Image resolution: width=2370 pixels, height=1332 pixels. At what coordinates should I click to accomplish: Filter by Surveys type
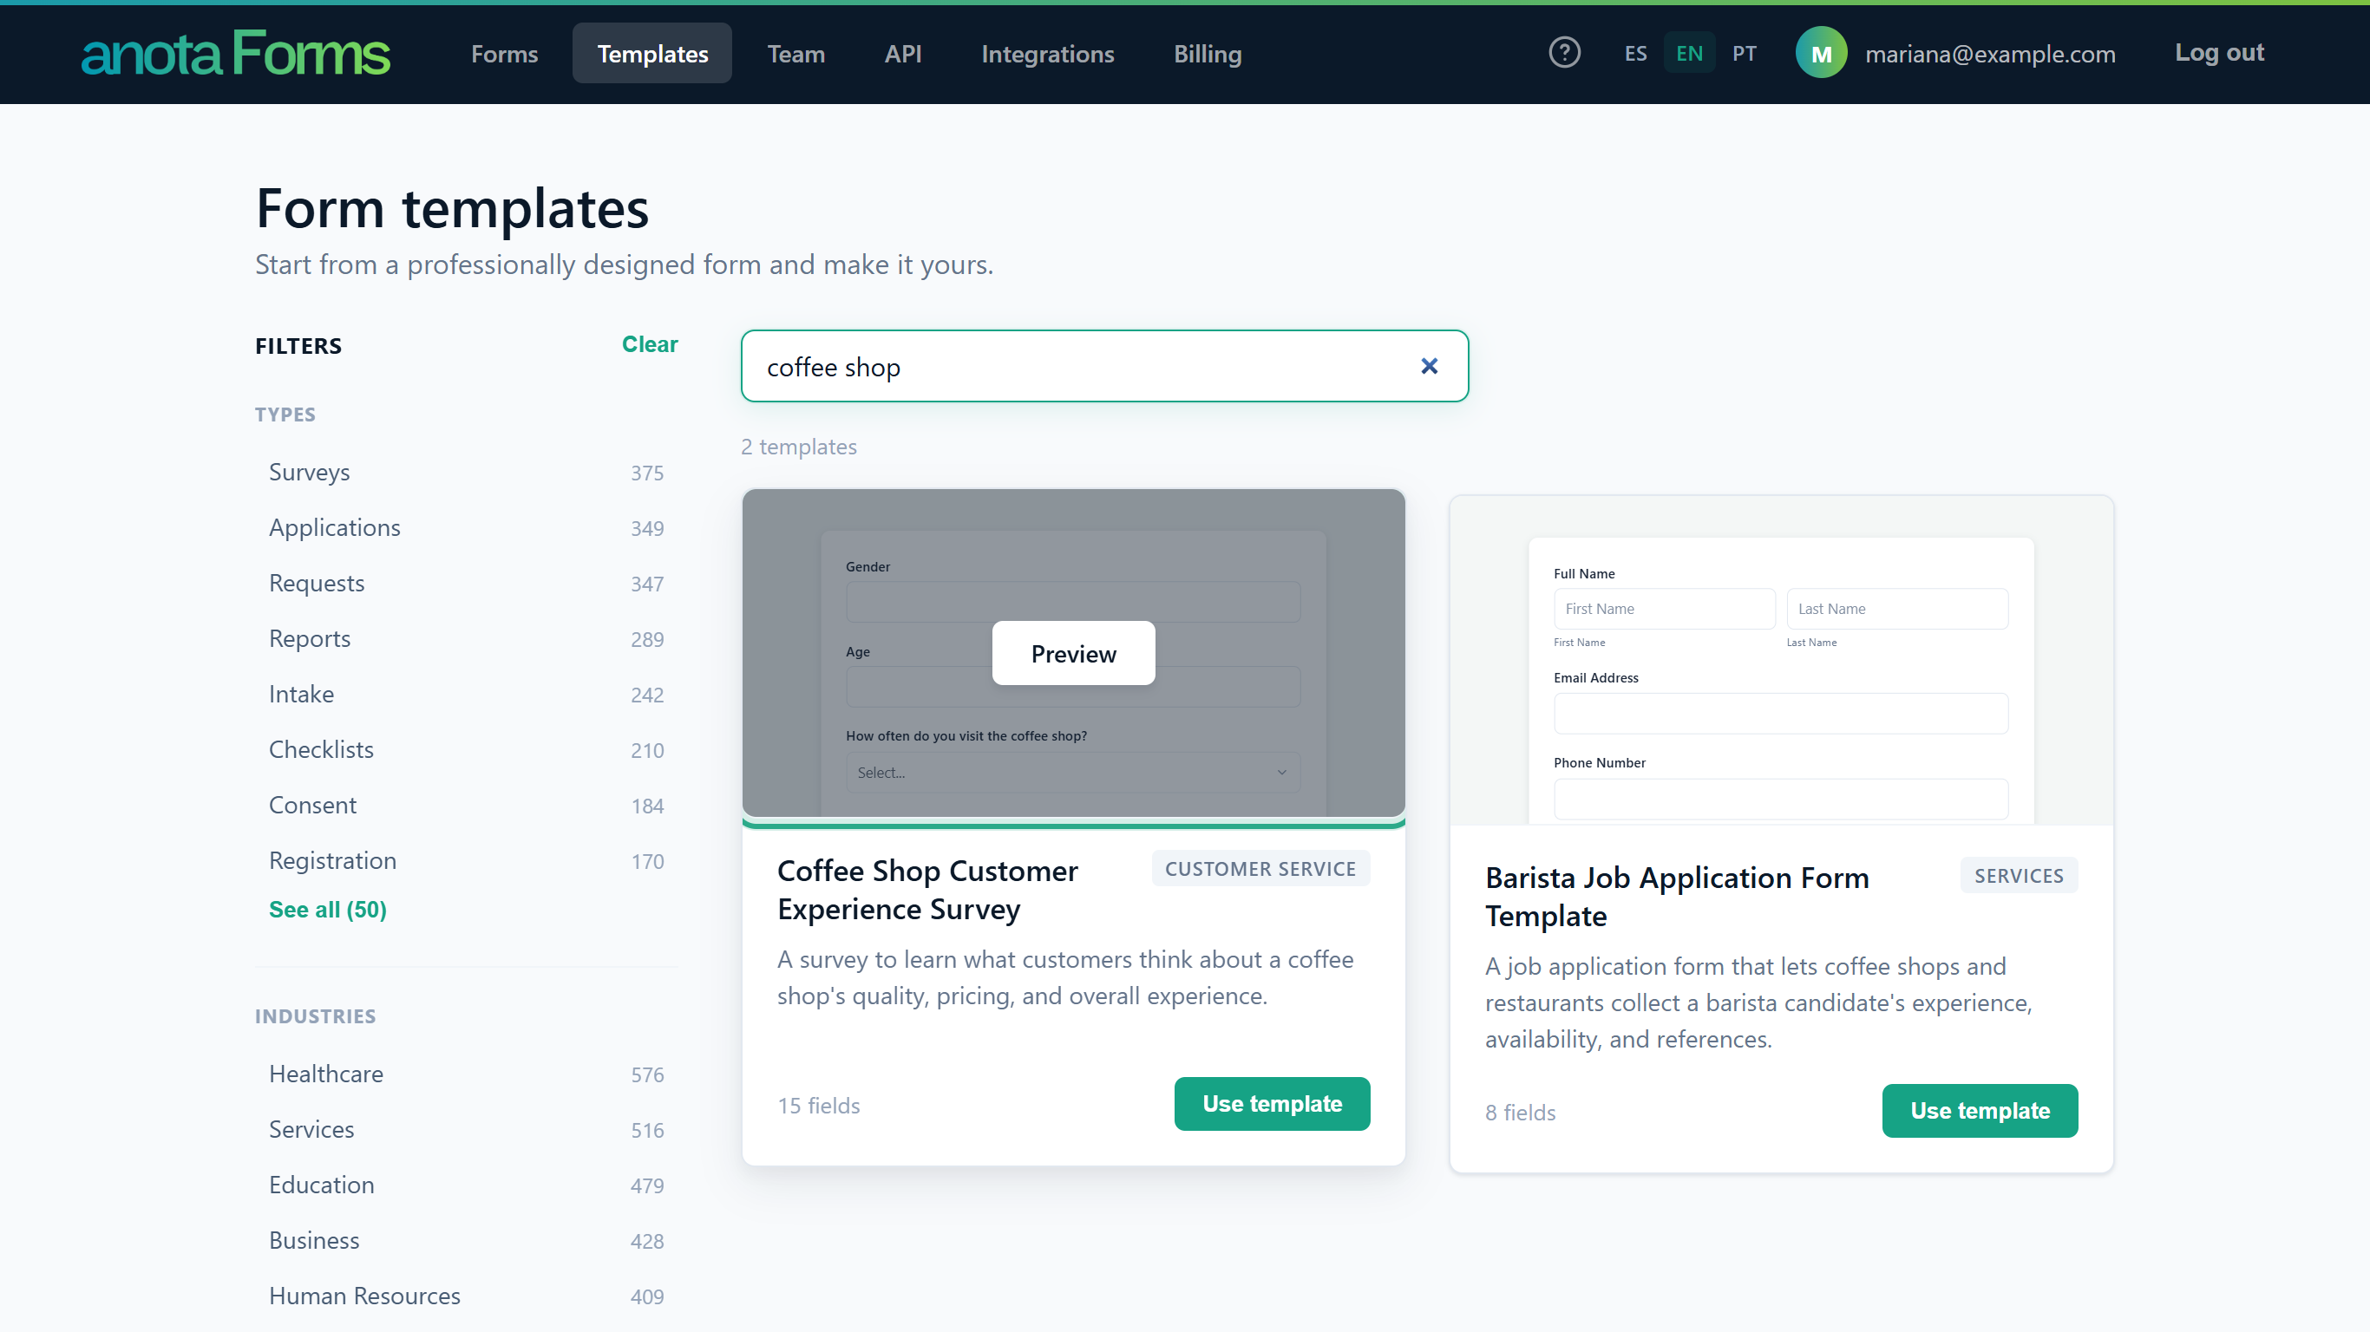466,472
